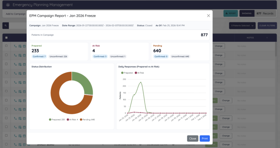The image size is (280, 148).
Task: Click the Print button
Action: click(205, 139)
